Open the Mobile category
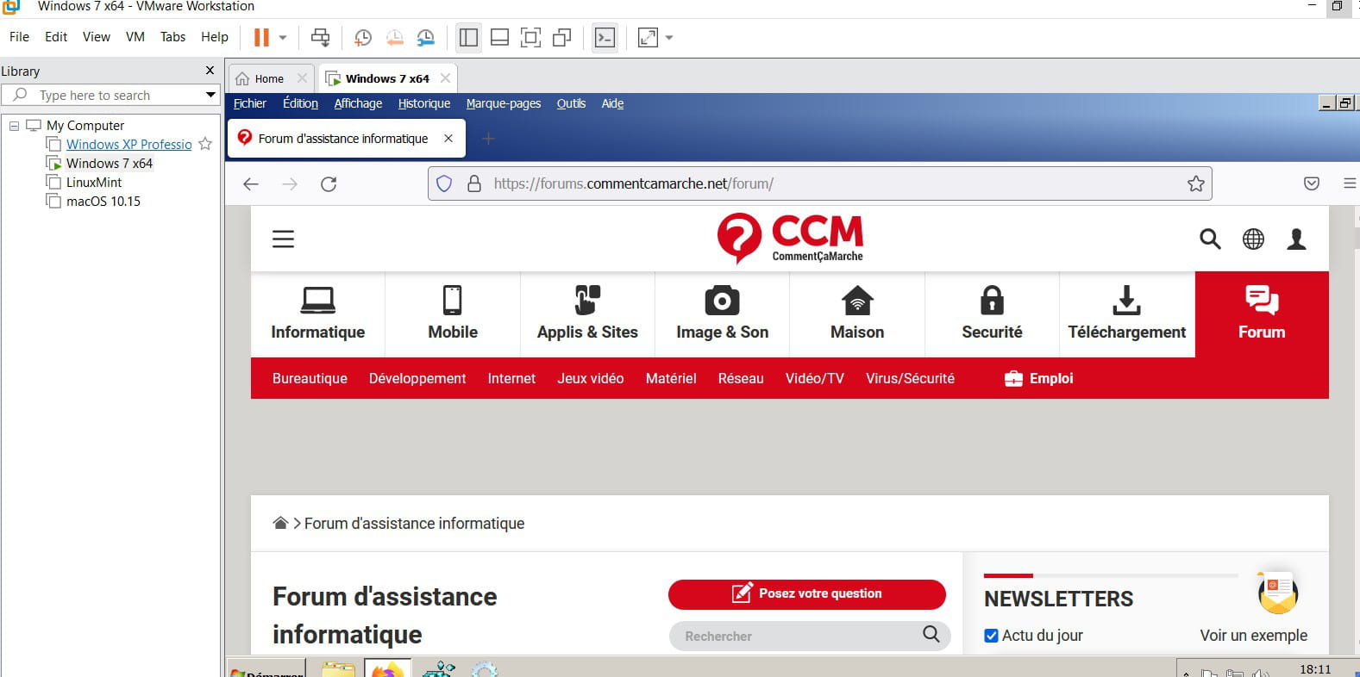1360x677 pixels. click(453, 314)
